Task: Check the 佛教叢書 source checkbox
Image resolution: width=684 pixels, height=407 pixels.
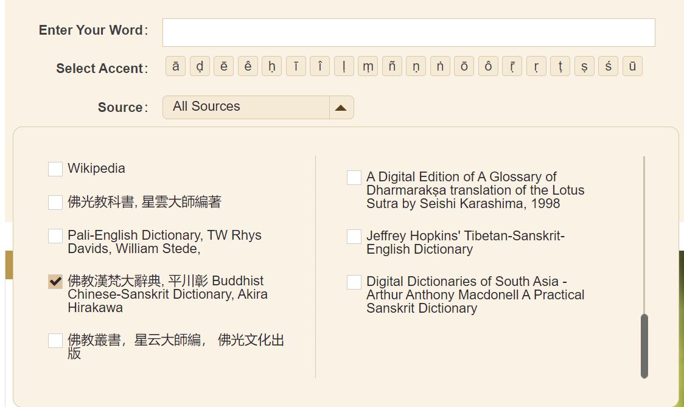Action: pyautogui.click(x=55, y=341)
